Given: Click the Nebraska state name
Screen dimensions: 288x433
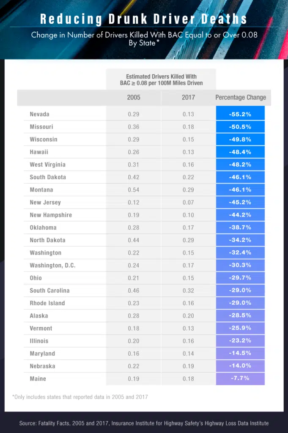Looking at the screenshot, I should click(x=43, y=366).
